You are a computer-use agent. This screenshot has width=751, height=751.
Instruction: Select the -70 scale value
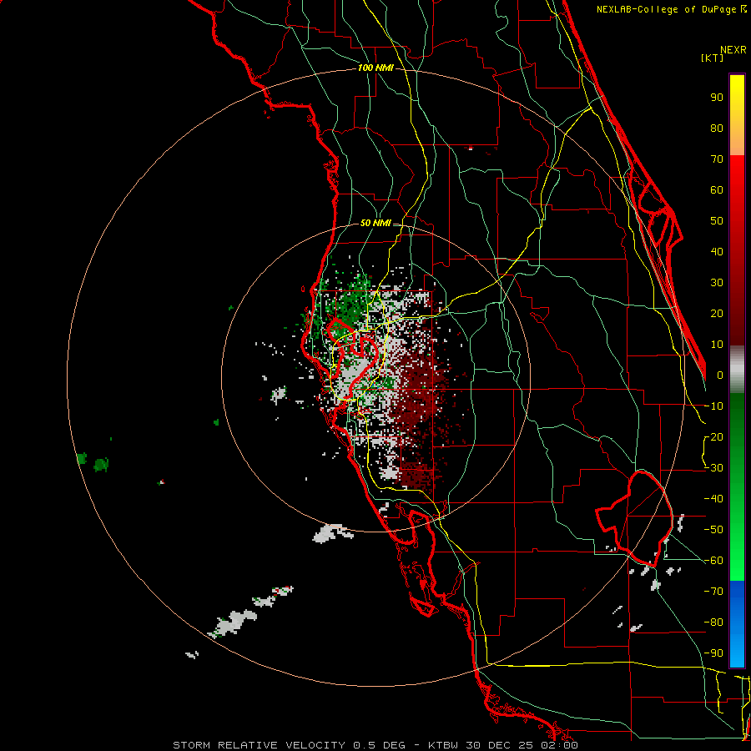(x=713, y=591)
